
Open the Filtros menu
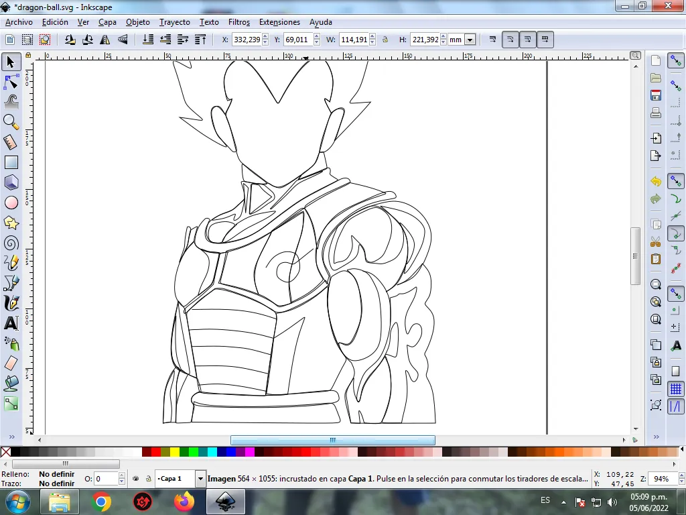pos(239,22)
